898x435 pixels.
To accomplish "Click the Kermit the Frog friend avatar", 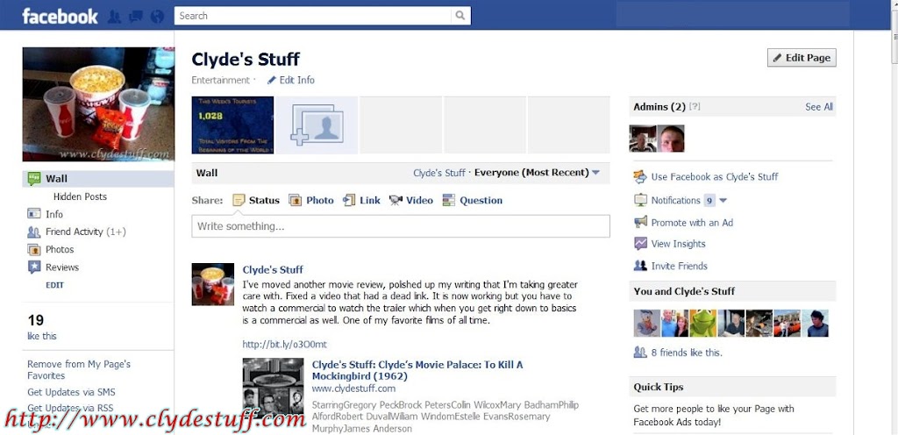I will pyautogui.click(x=702, y=324).
